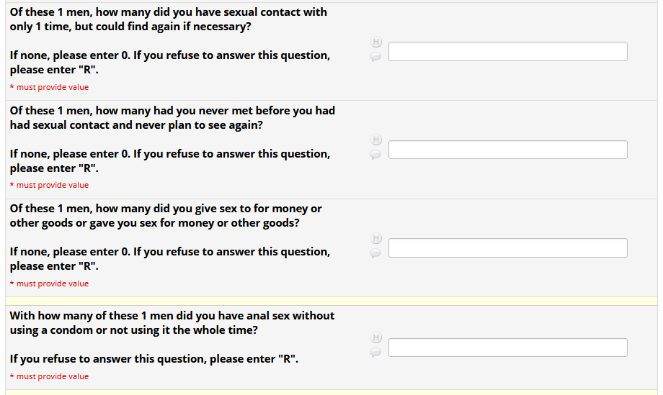Focus the answer box for 'only 1 time' question
The height and width of the screenshot is (395, 663).
tap(507, 52)
